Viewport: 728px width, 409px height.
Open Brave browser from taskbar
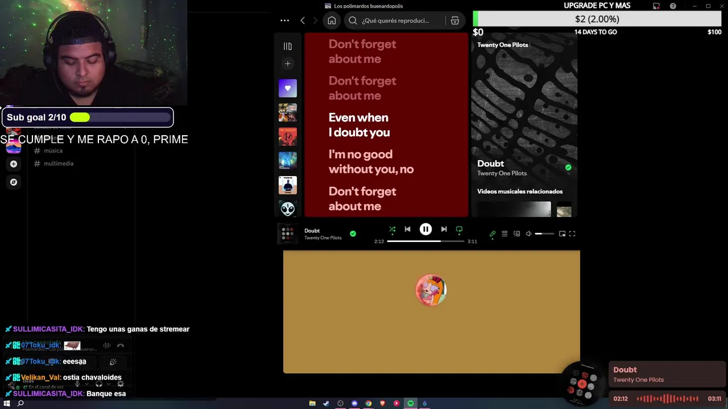382,403
